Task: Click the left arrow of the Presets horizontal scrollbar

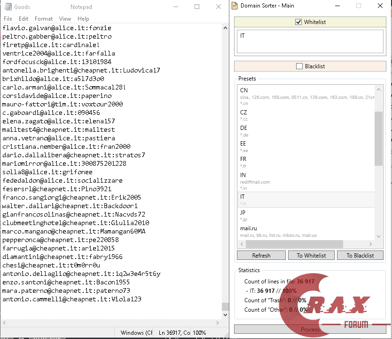Action: click(241, 244)
